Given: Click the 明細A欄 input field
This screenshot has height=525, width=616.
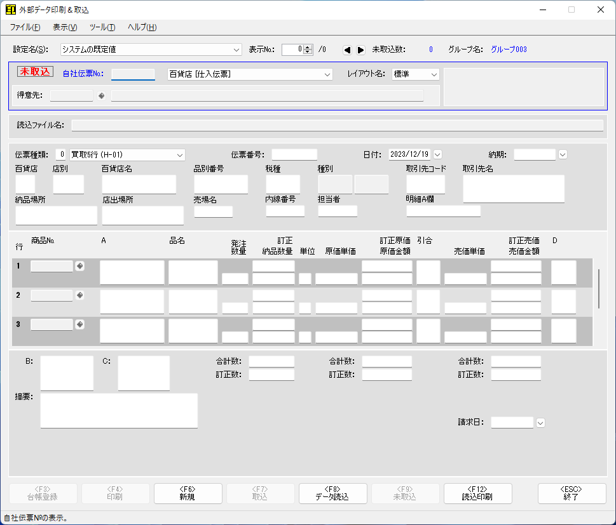Looking at the screenshot, I should pos(444,211).
